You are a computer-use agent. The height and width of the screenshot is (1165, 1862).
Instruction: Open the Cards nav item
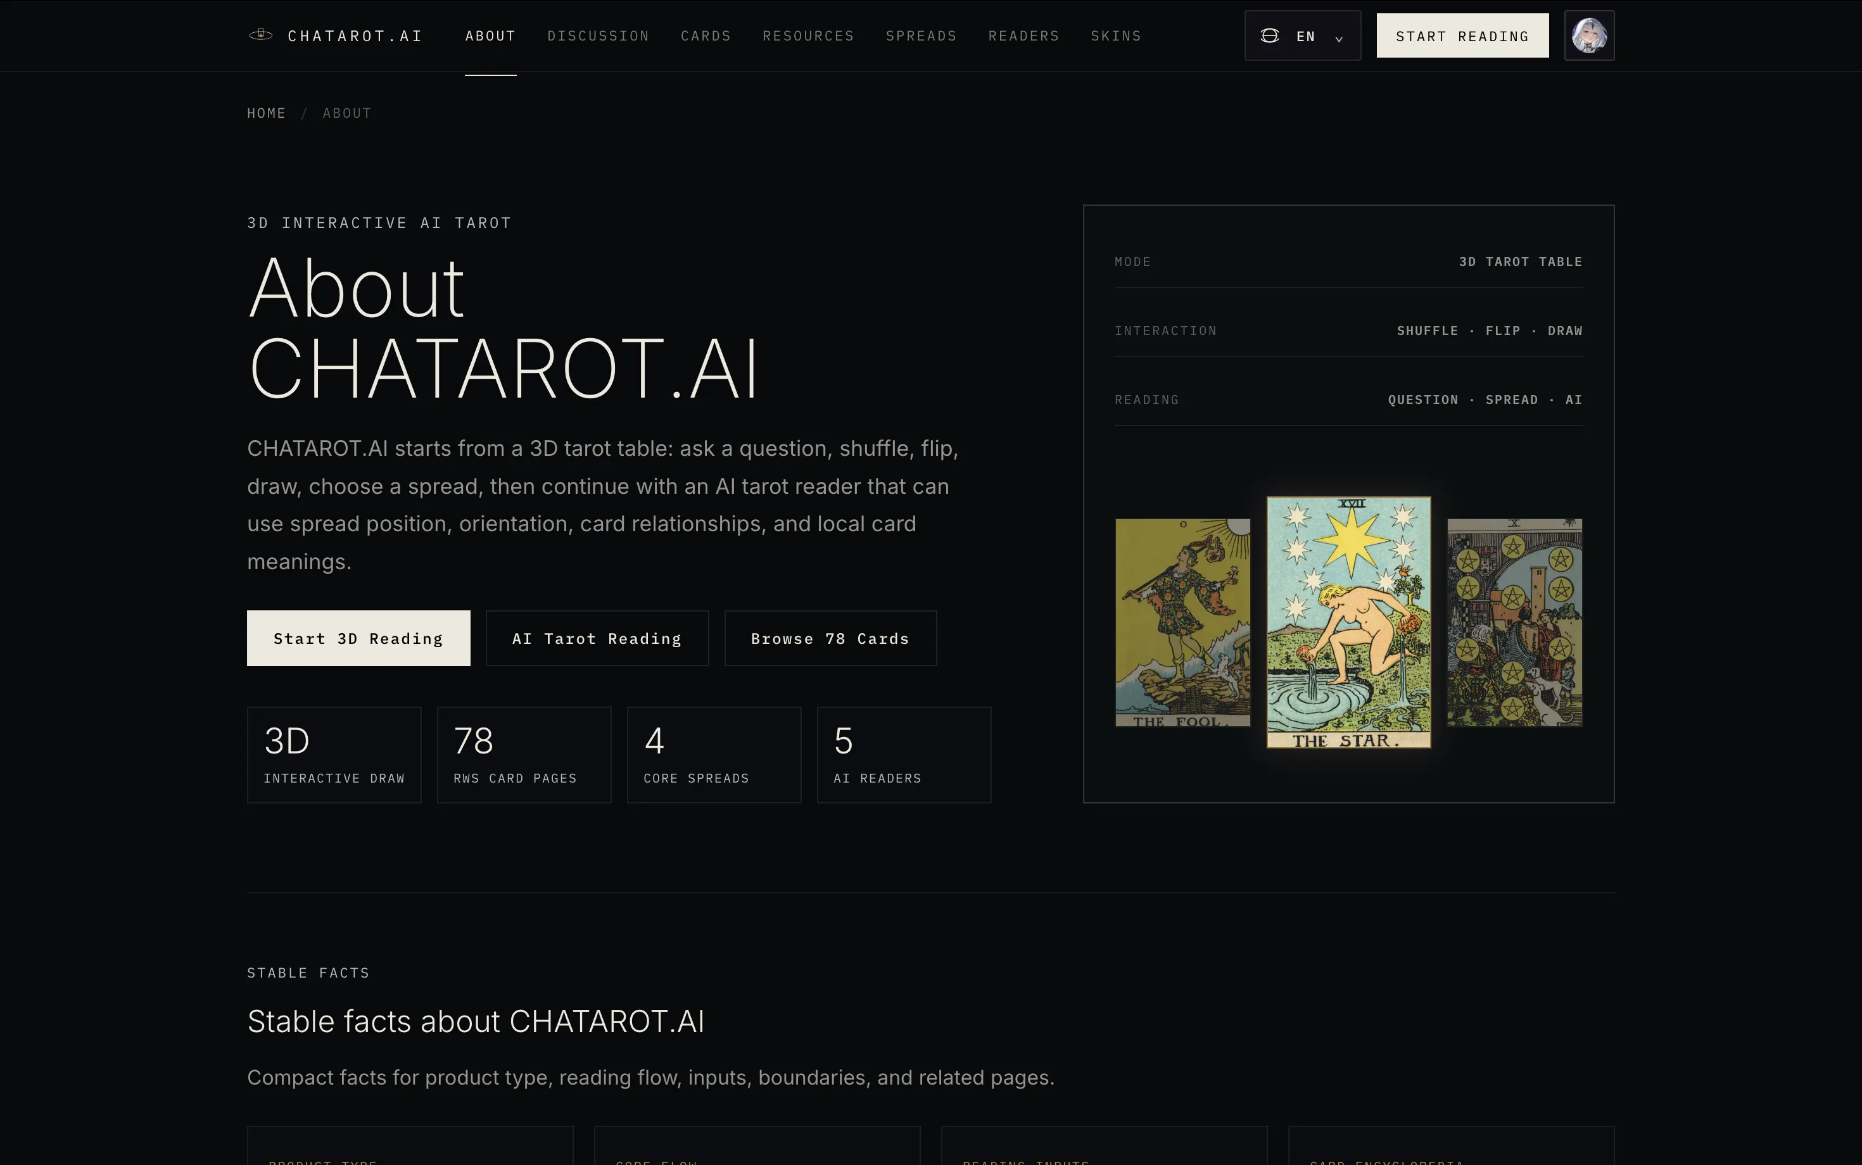[706, 35]
